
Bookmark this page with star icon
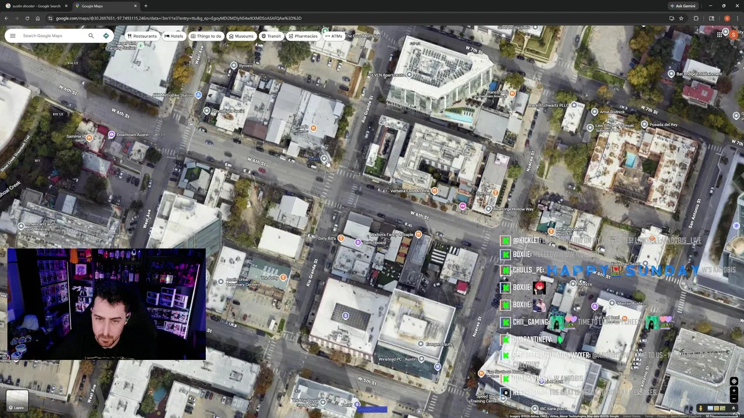(x=681, y=18)
